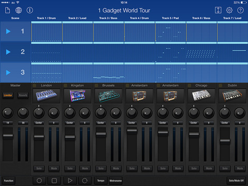The width and height of the screenshot is (248, 186).
Task: Tap the song title Gadget World Tour
Action: [x=124, y=10]
